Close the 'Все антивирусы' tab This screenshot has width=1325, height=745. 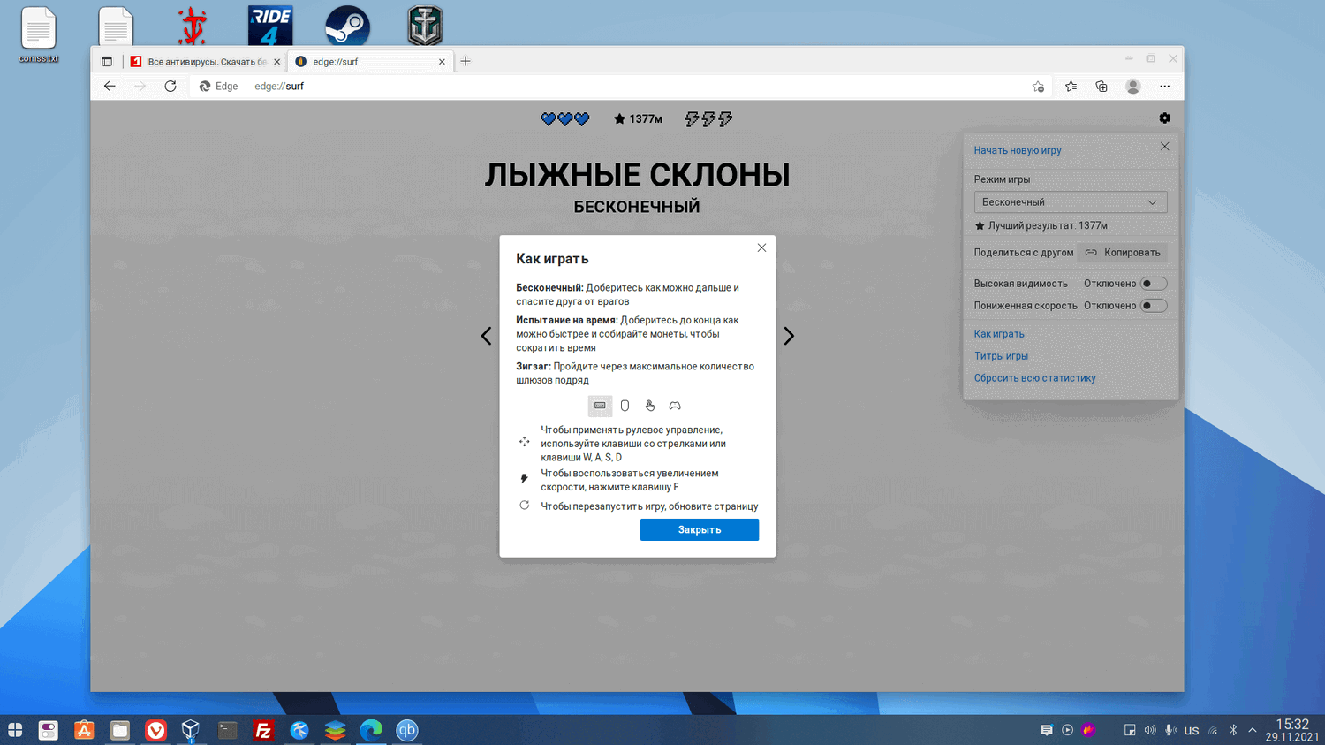(276, 62)
